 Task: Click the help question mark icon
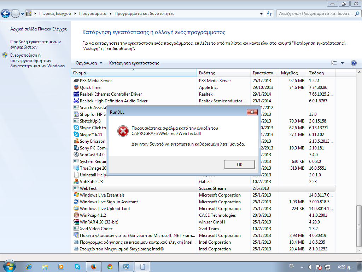click(354, 63)
